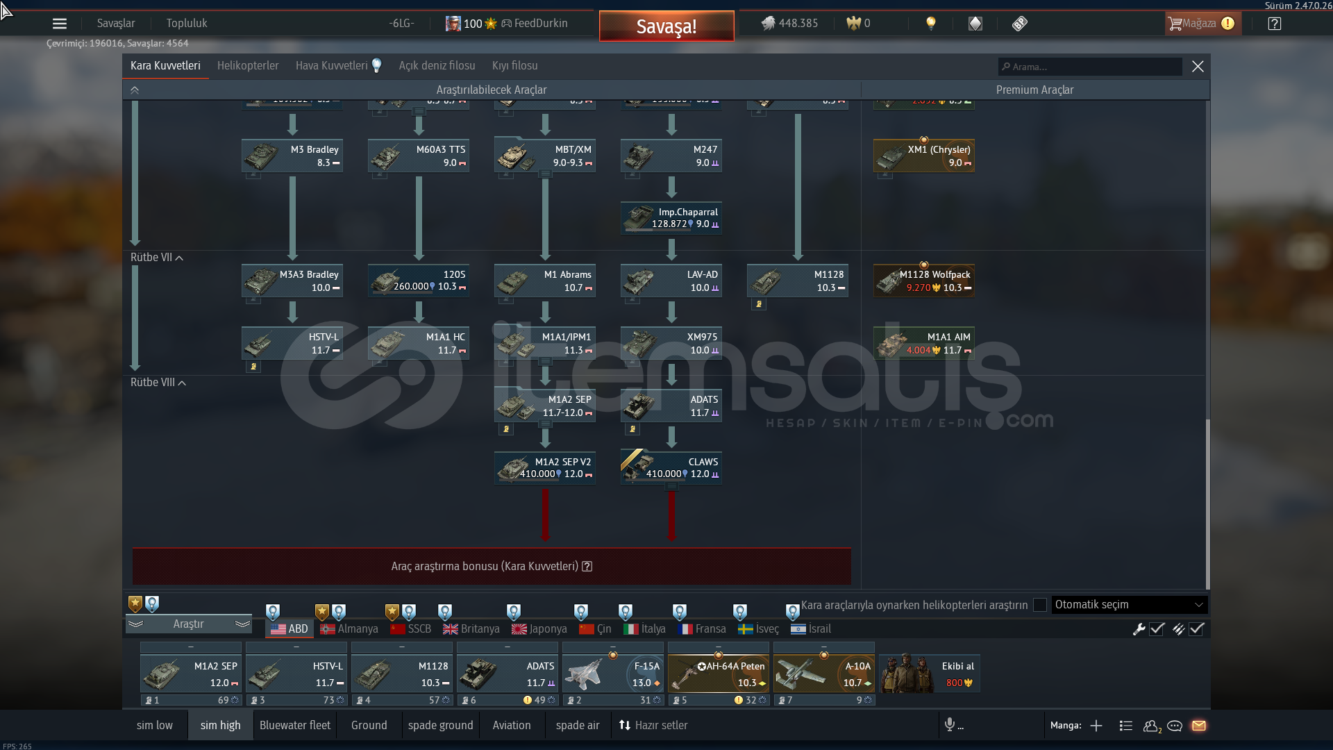Click the Arama search field
This screenshot has width=1333, height=750.
tap(1090, 67)
